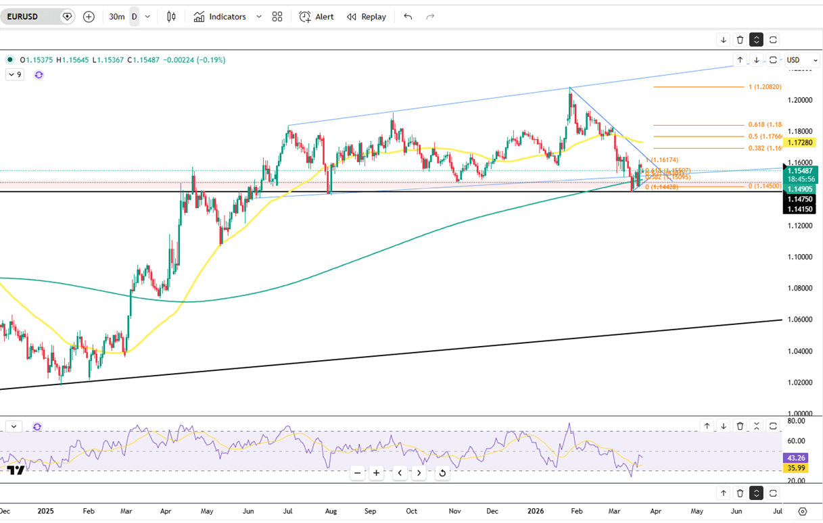Zoom in with the plus button
823x523 pixels.
(377, 473)
